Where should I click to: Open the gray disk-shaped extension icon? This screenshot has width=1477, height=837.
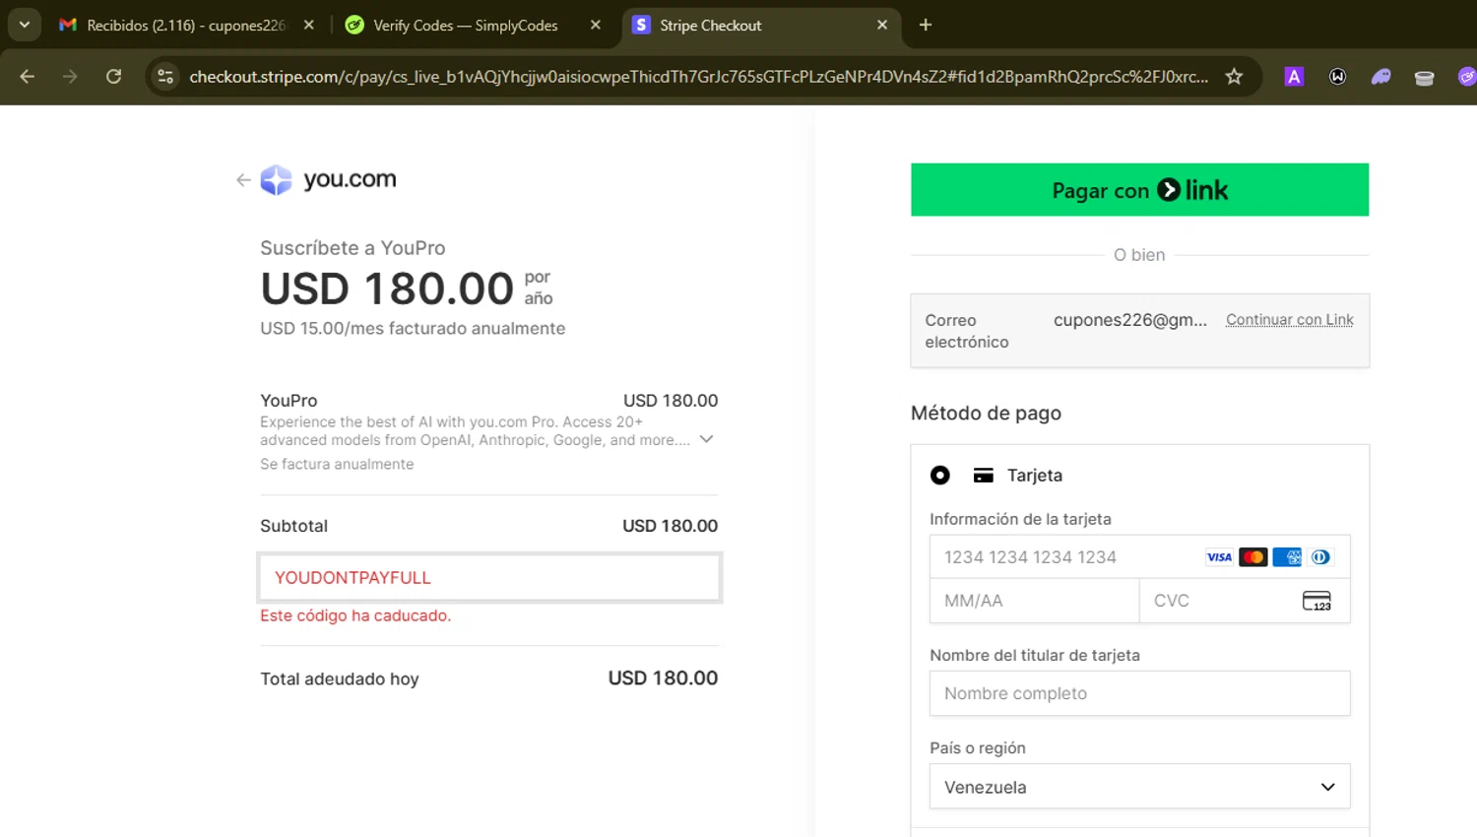coord(1424,78)
